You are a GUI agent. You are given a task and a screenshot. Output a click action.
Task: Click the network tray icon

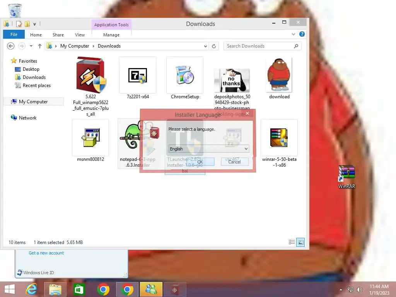point(350,290)
